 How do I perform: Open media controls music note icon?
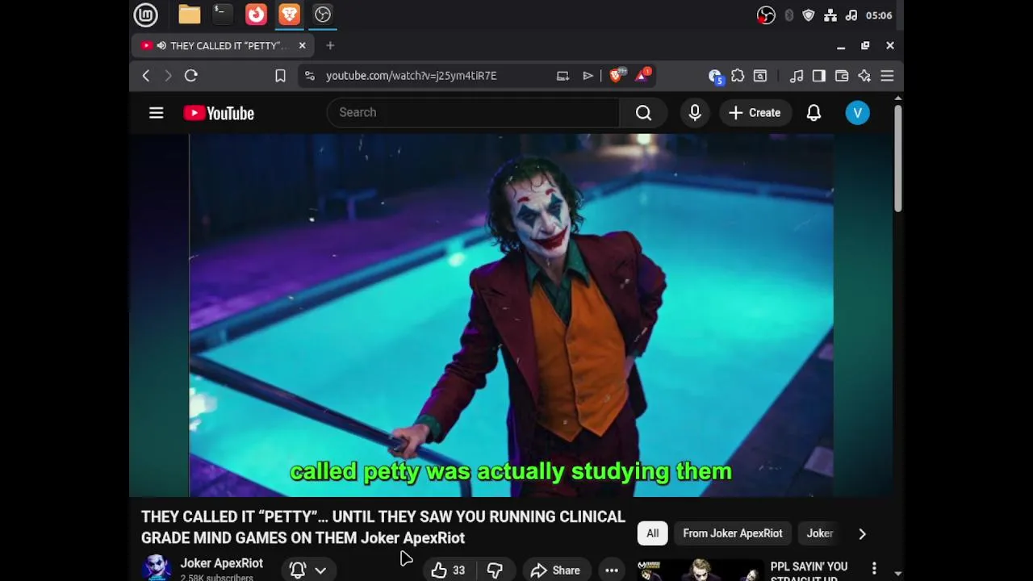point(797,76)
